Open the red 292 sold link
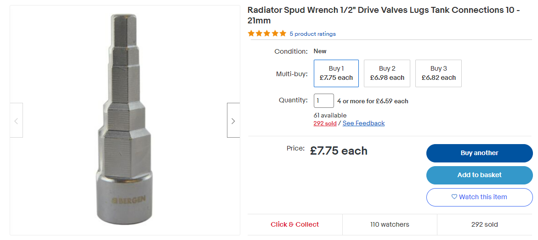This screenshot has width=538, height=240. pos(325,123)
